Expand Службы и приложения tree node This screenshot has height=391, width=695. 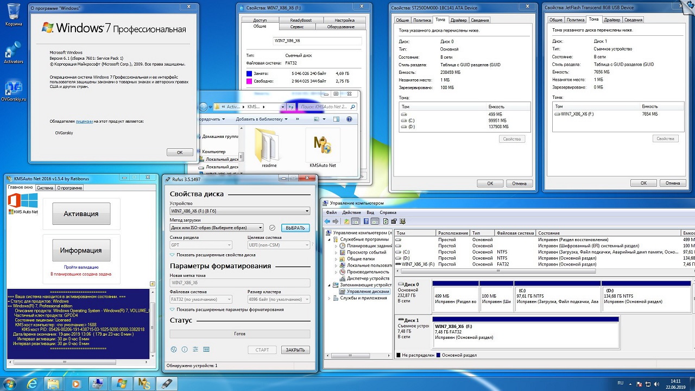click(329, 298)
